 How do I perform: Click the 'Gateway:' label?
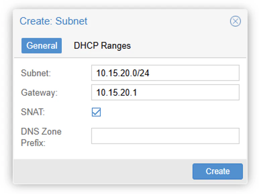click(x=39, y=93)
